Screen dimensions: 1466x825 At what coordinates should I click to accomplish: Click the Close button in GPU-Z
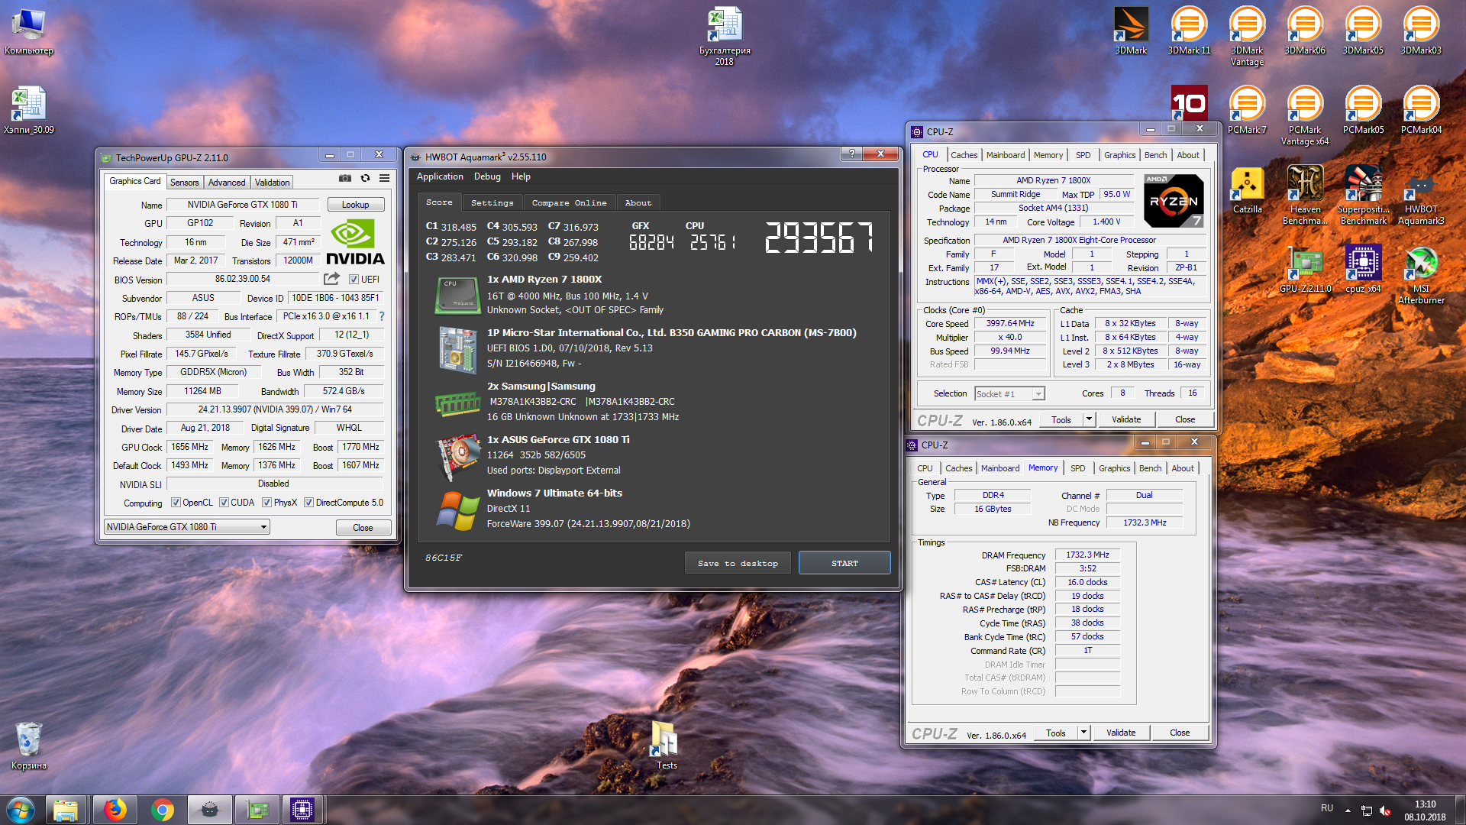coord(363,528)
